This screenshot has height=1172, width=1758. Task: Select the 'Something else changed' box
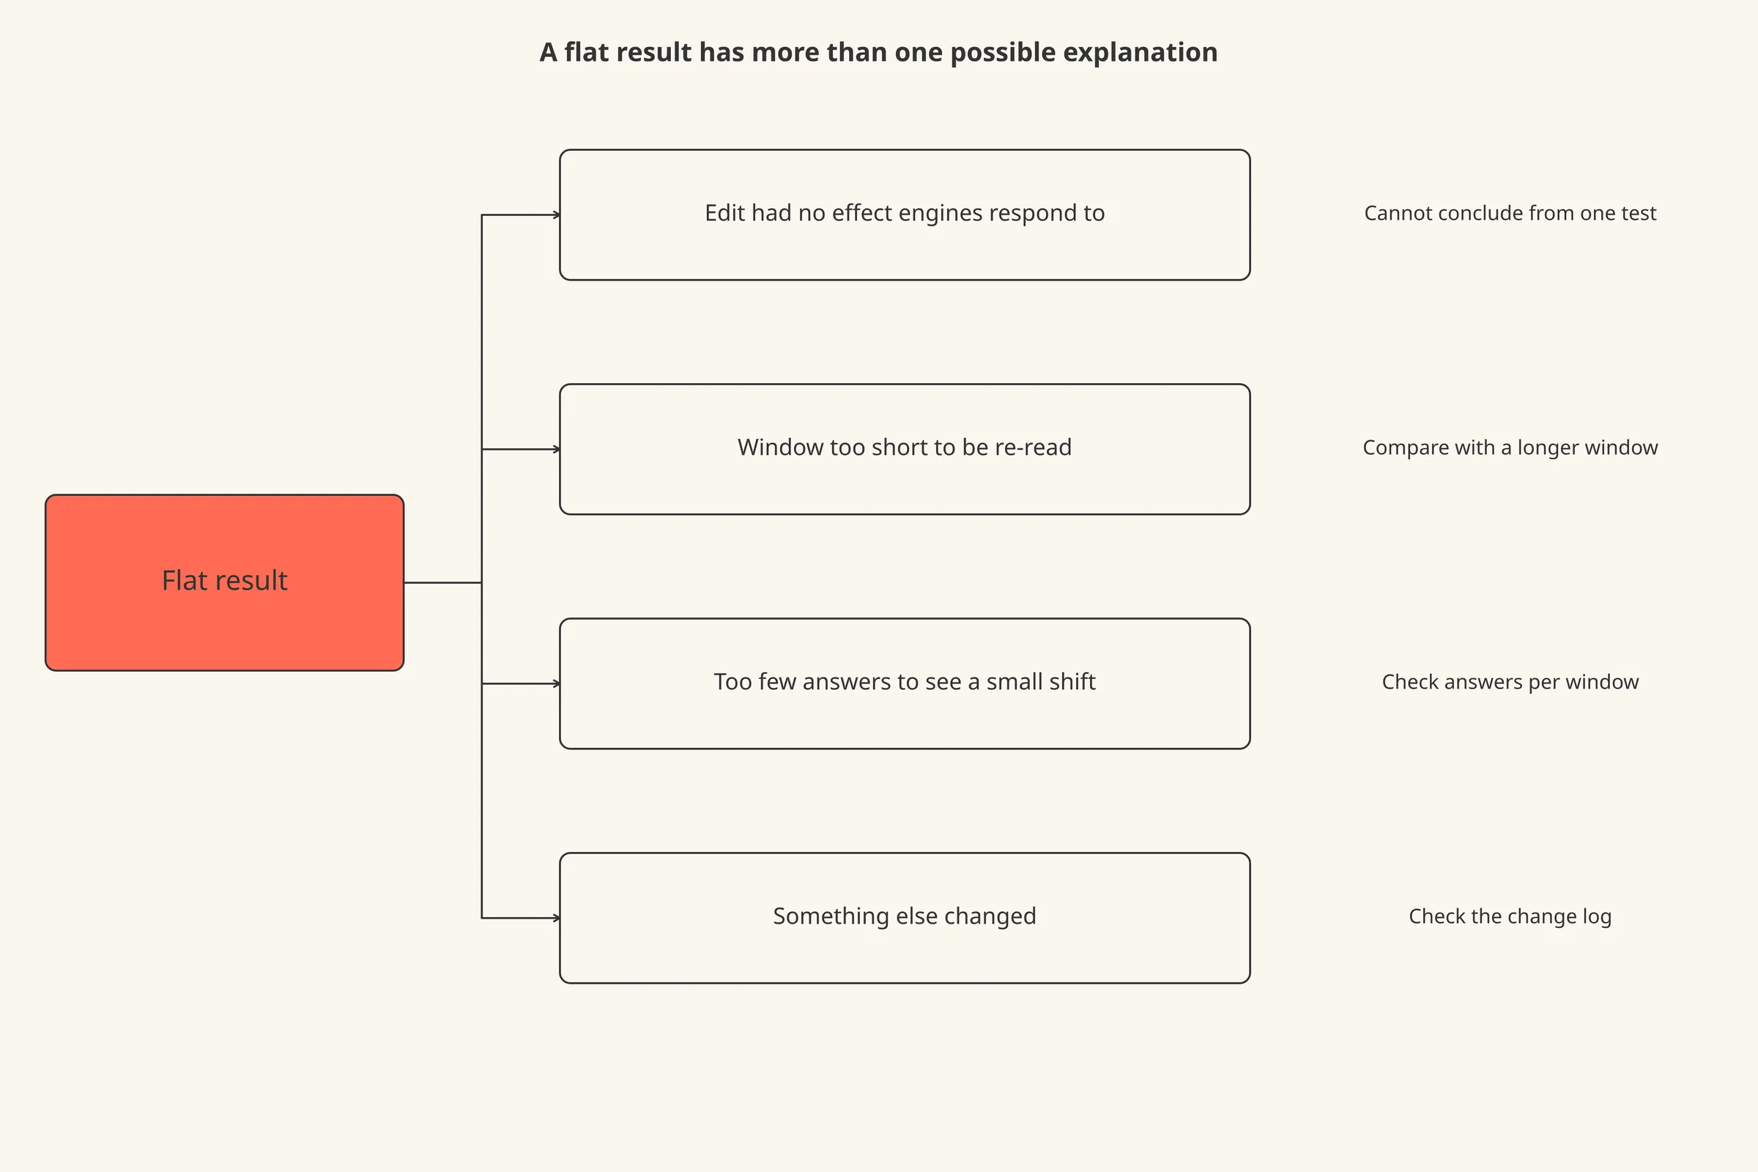pos(905,918)
